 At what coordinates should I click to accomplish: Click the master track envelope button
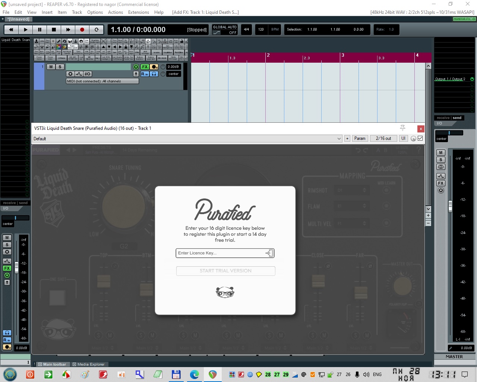[x=441, y=176]
